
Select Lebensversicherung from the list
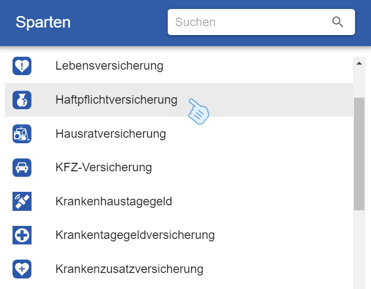click(109, 66)
